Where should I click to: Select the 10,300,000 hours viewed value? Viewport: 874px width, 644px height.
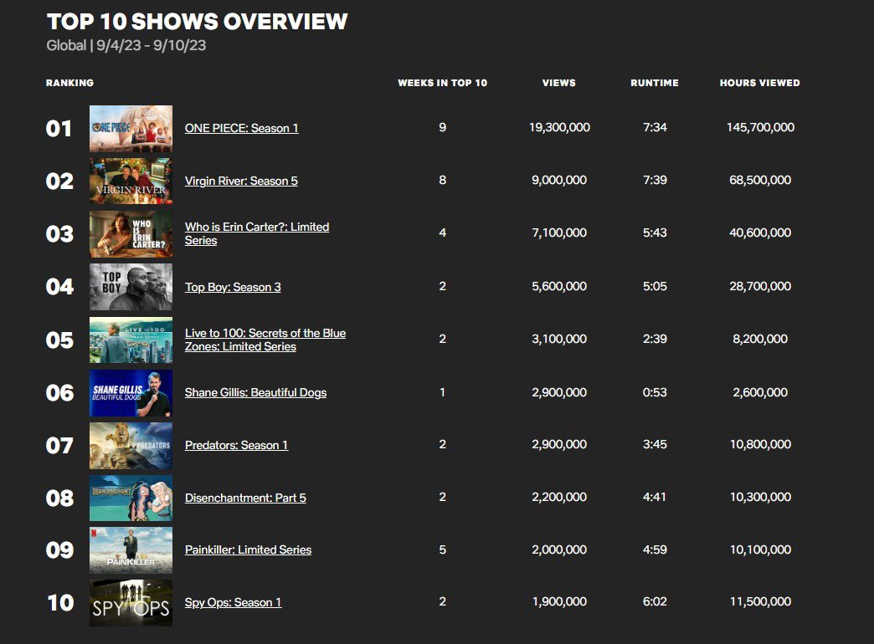760,497
